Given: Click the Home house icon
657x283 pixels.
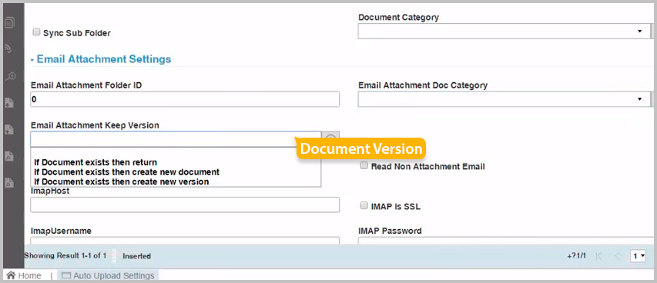Looking at the screenshot, I should [x=11, y=275].
